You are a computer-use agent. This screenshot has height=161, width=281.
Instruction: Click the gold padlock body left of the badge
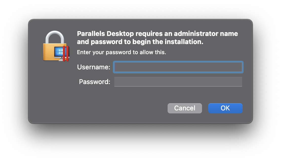click(48, 52)
